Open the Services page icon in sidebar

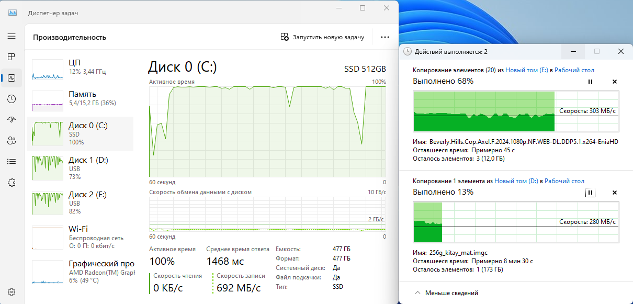pyautogui.click(x=12, y=183)
